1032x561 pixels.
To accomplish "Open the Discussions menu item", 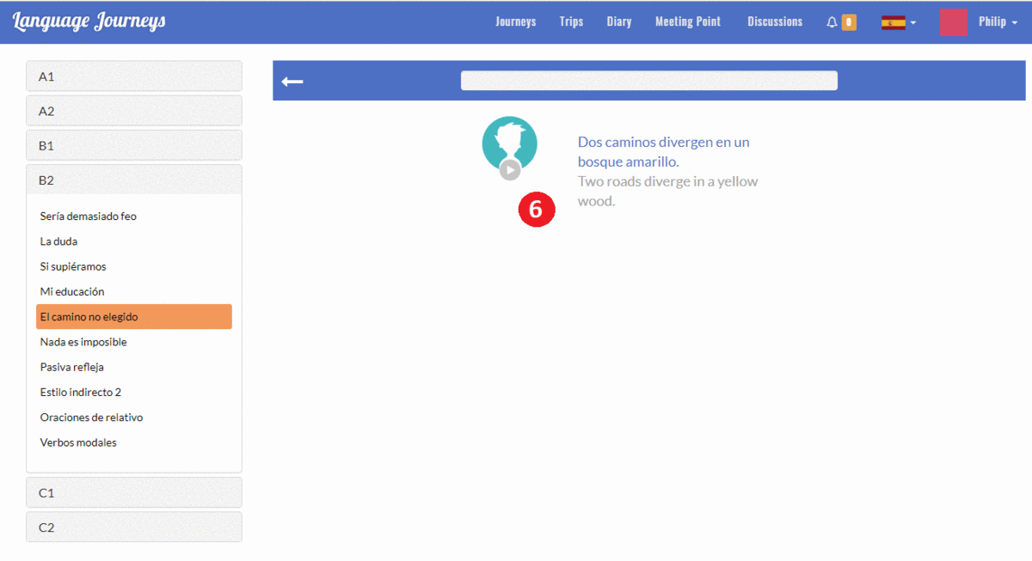I will (775, 22).
